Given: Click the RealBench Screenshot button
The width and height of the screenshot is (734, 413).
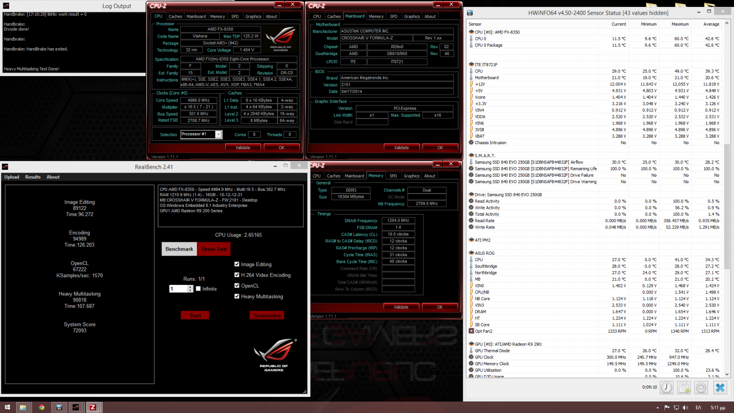Looking at the screenshot, I should click(x=267, y=315).
